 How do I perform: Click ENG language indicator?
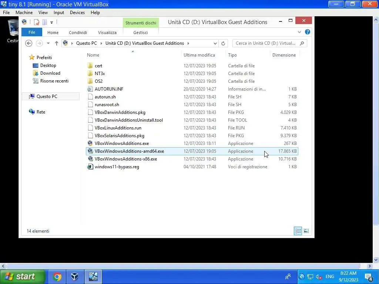pyautogui.click(x=330, y=277)
